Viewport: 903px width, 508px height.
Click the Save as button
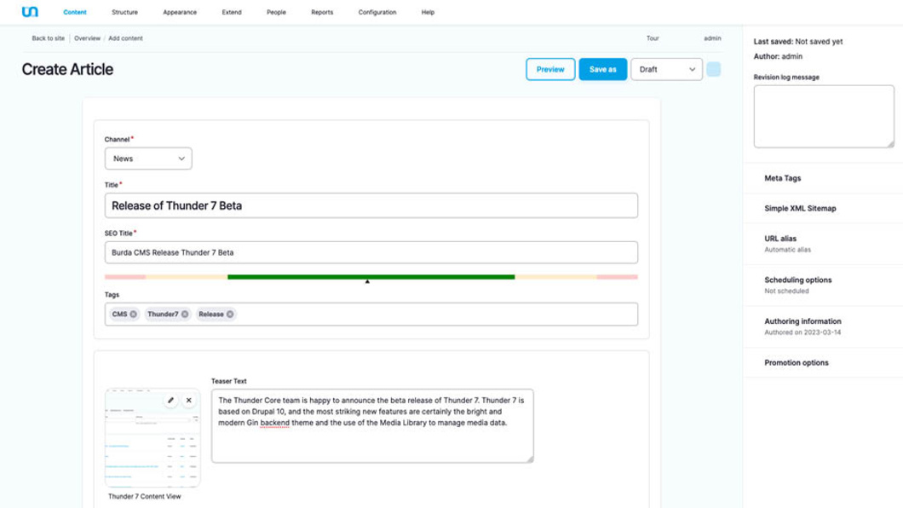pos(602,69)
